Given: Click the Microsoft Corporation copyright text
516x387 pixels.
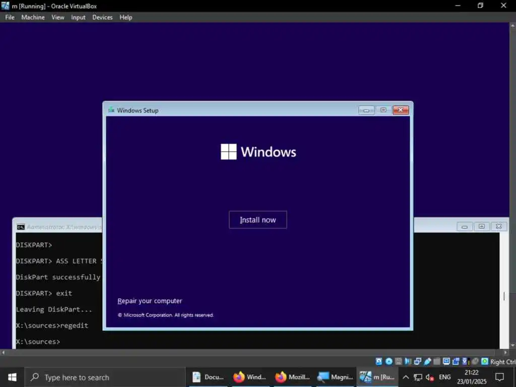Looking at the screenshot, I should 166,315.
